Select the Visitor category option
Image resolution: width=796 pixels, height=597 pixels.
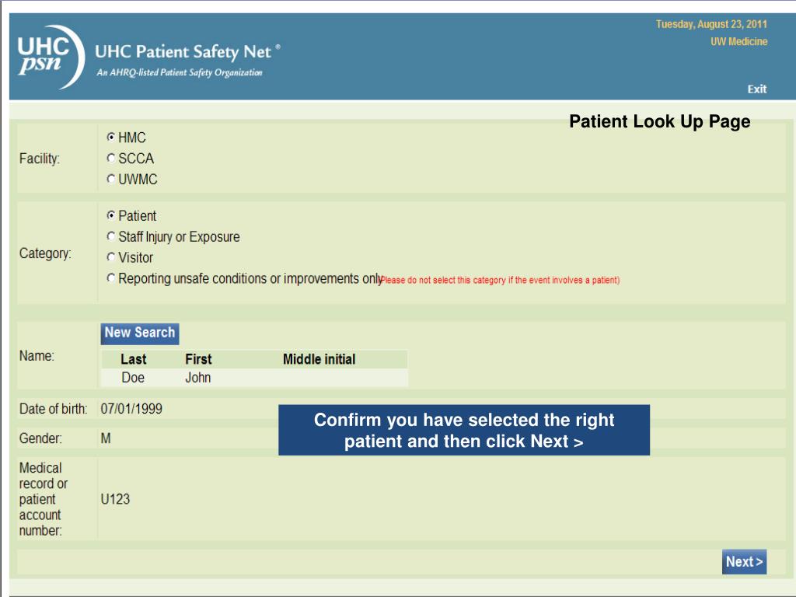click(x=110, y=257)
